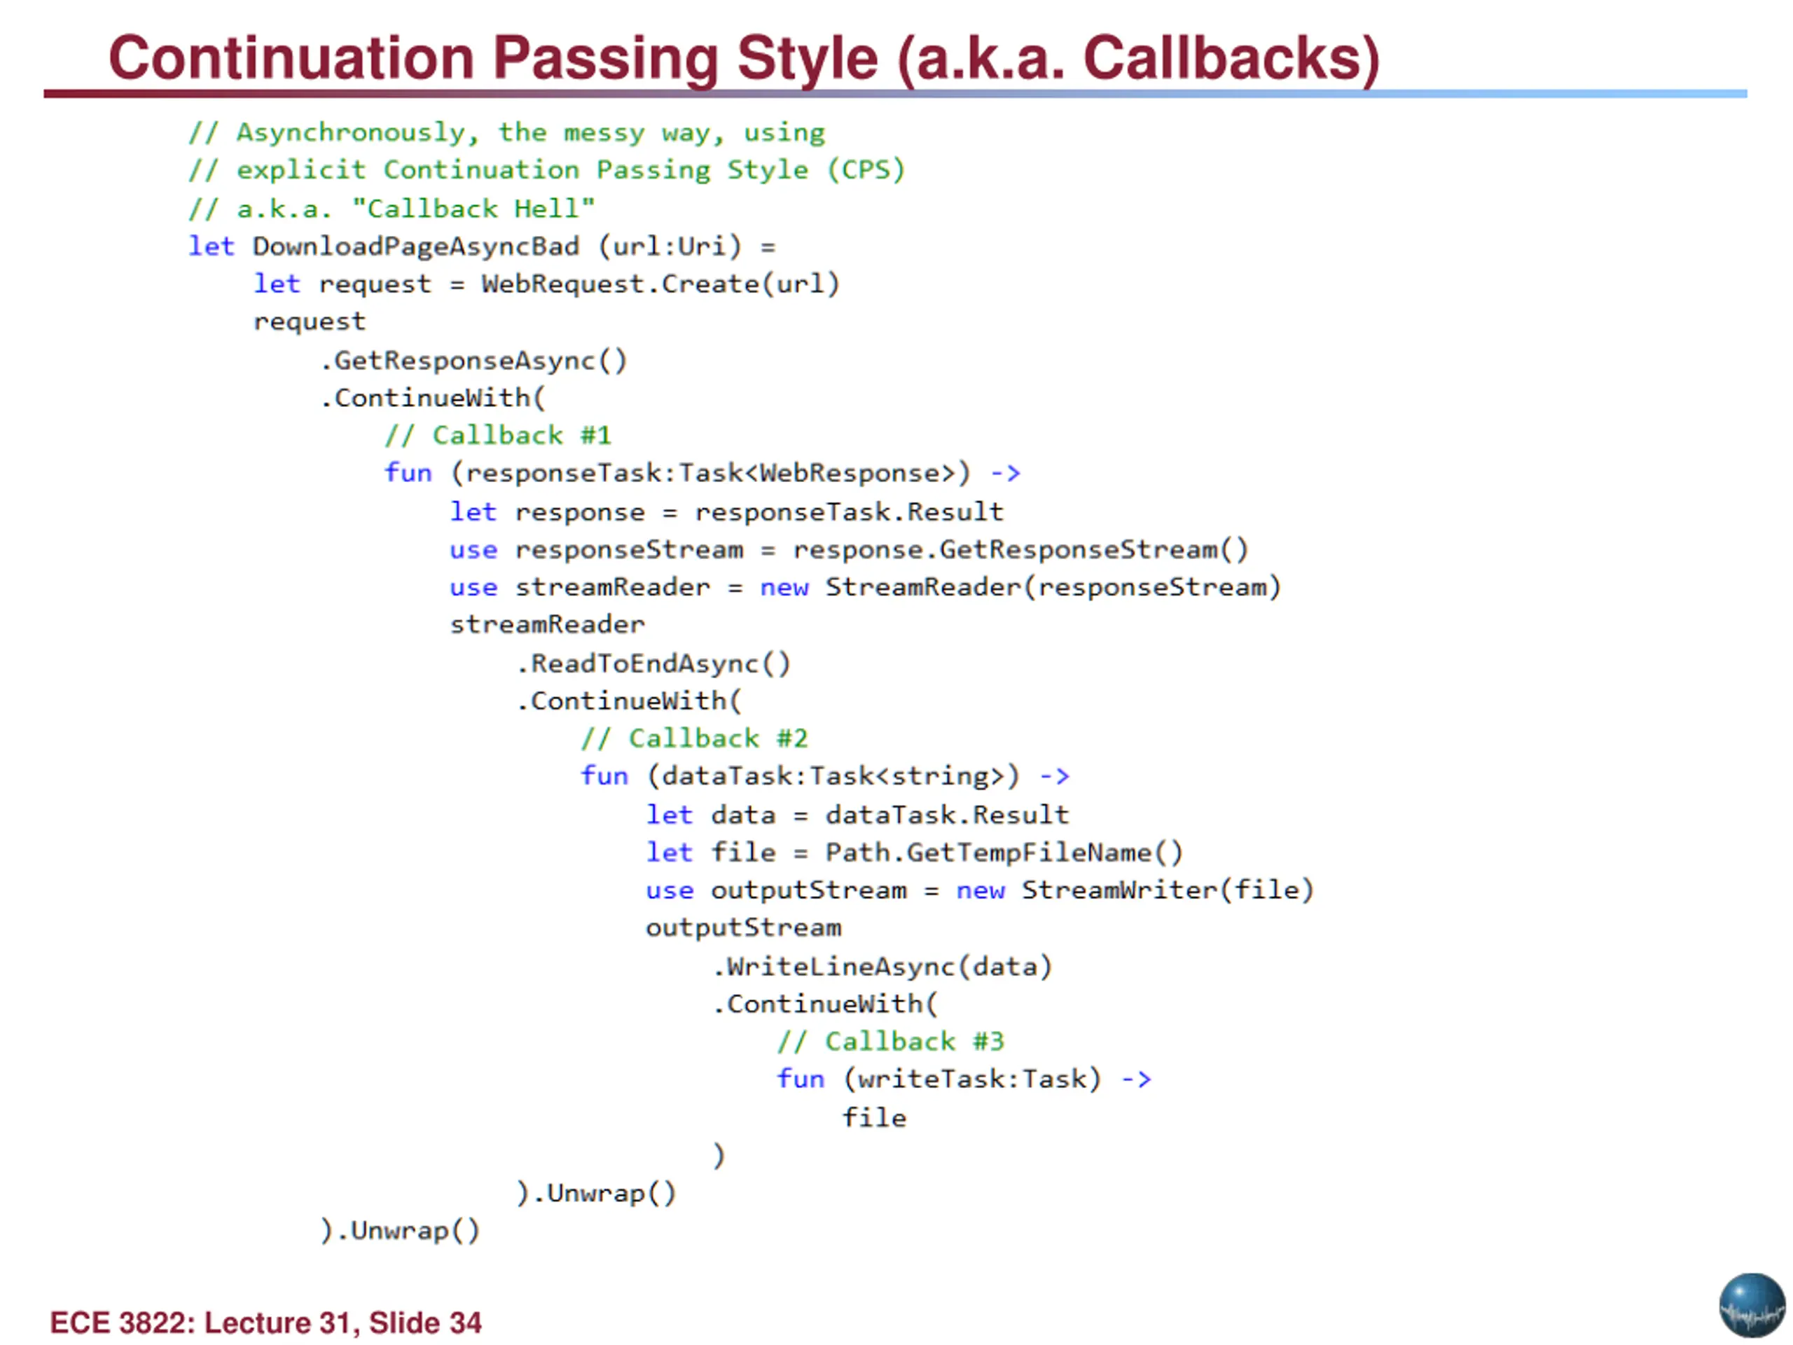Click line 'let request = WebRequest.Create(url)'

click(546, 284)
